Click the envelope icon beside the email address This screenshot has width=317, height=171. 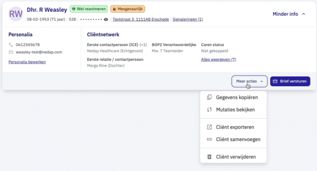[x=11, y=52]
